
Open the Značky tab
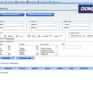point(9,2)
